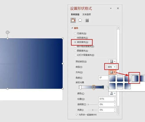Decrease 位置 value with spinner down arrow
Image resolution: width=145 pixels, height=122 pixels.
[115, 100]
